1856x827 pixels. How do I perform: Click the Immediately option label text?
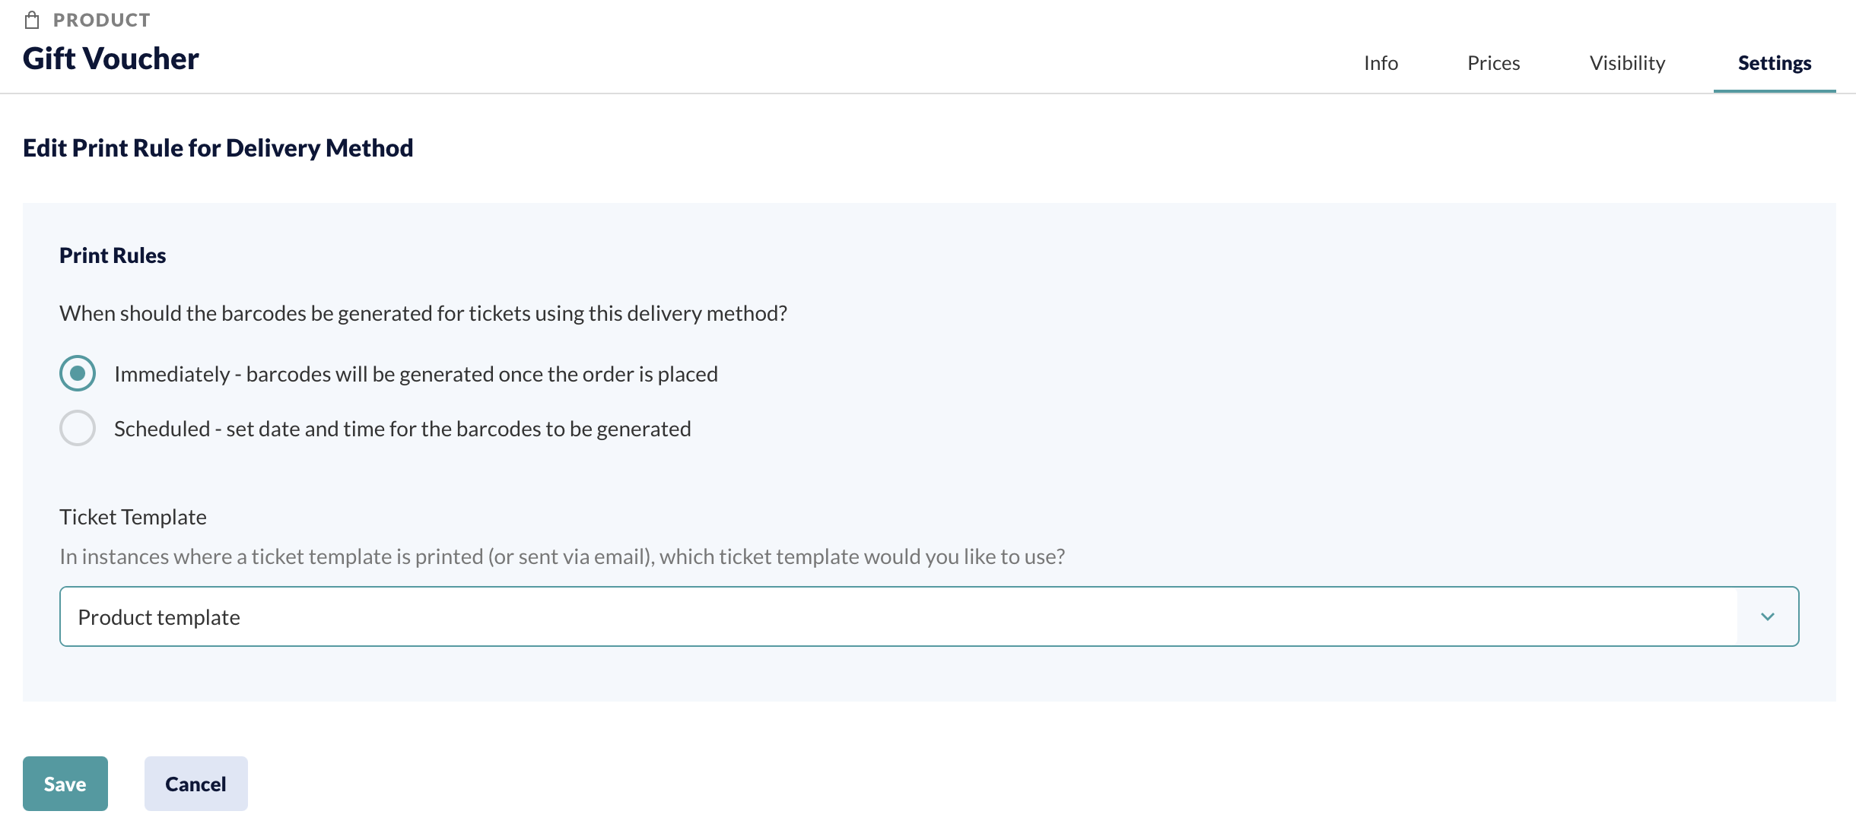coord(416,374)
